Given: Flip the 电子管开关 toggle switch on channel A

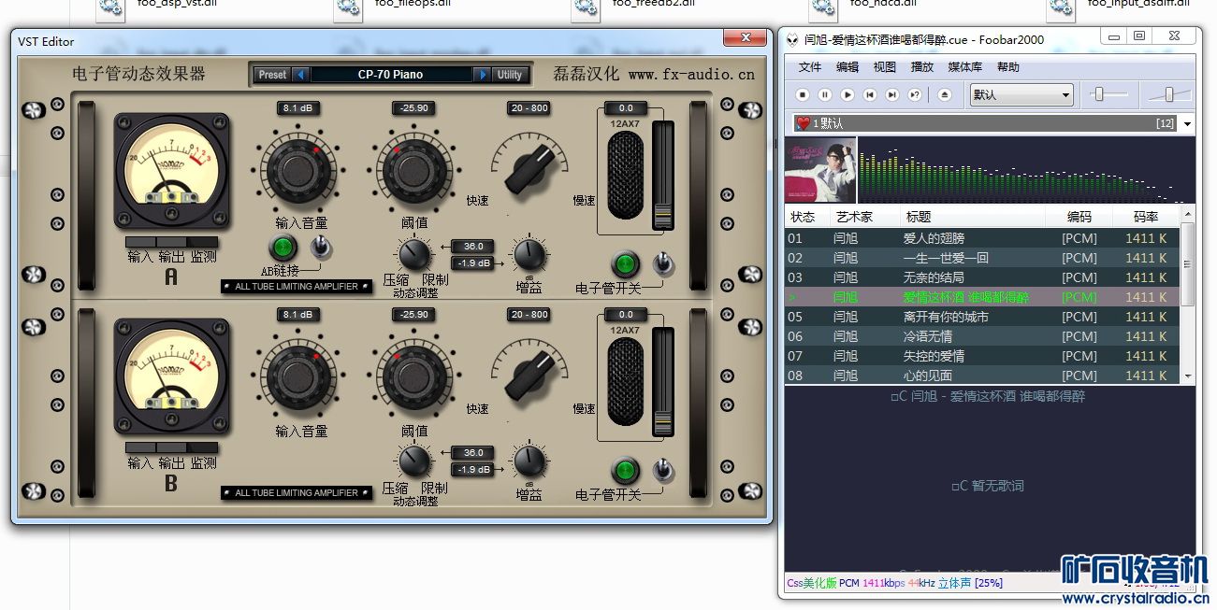Looking at the screenshot, I should point(662,263).
